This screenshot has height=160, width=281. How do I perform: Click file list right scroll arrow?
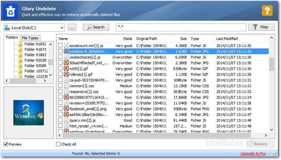[x=266, y=135]
